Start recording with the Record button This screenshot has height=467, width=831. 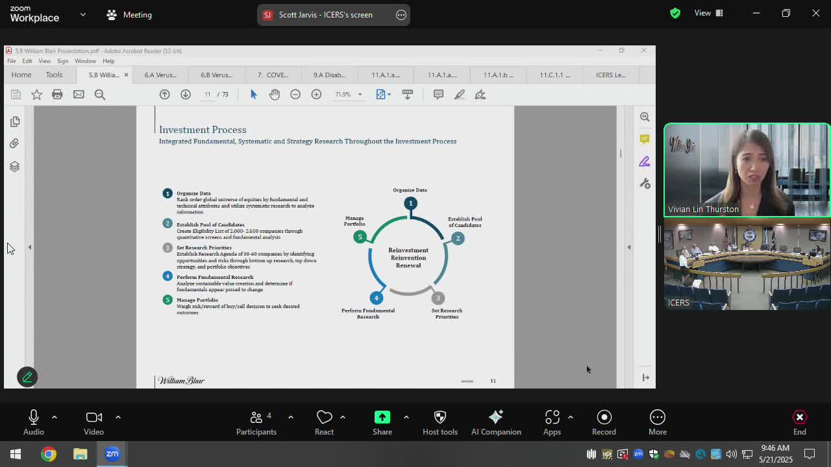[x=604, y=422]
